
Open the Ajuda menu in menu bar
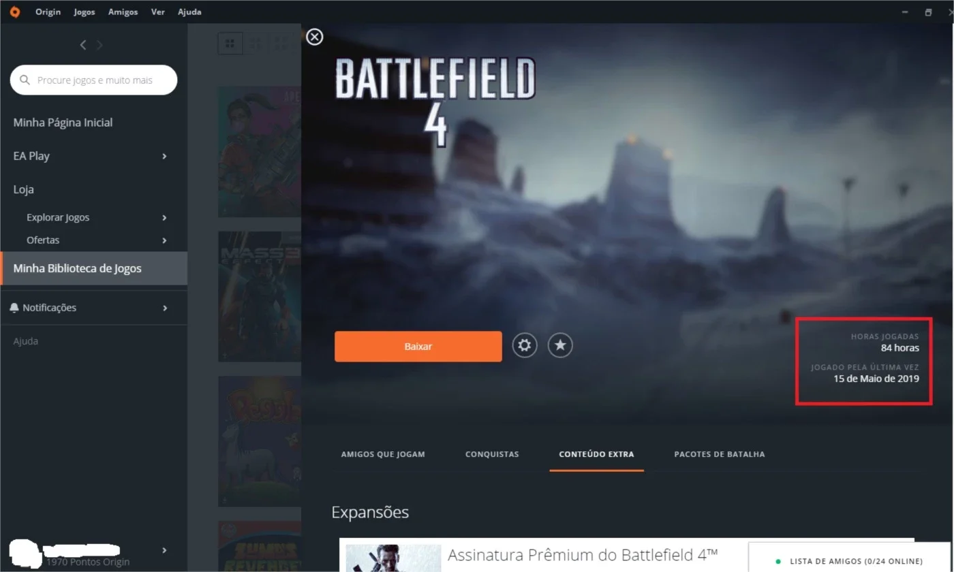click(x=189, y=12)
